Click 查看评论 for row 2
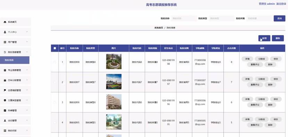288x137 pixels. 255,85
